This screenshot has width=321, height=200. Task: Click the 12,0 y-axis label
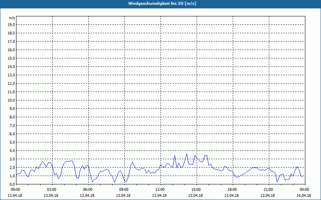(x=11, y=84)
